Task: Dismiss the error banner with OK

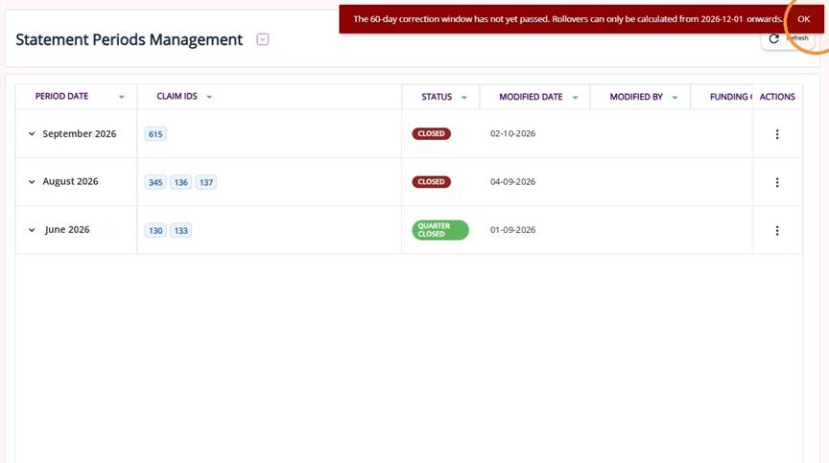Action: coord(803,19)
